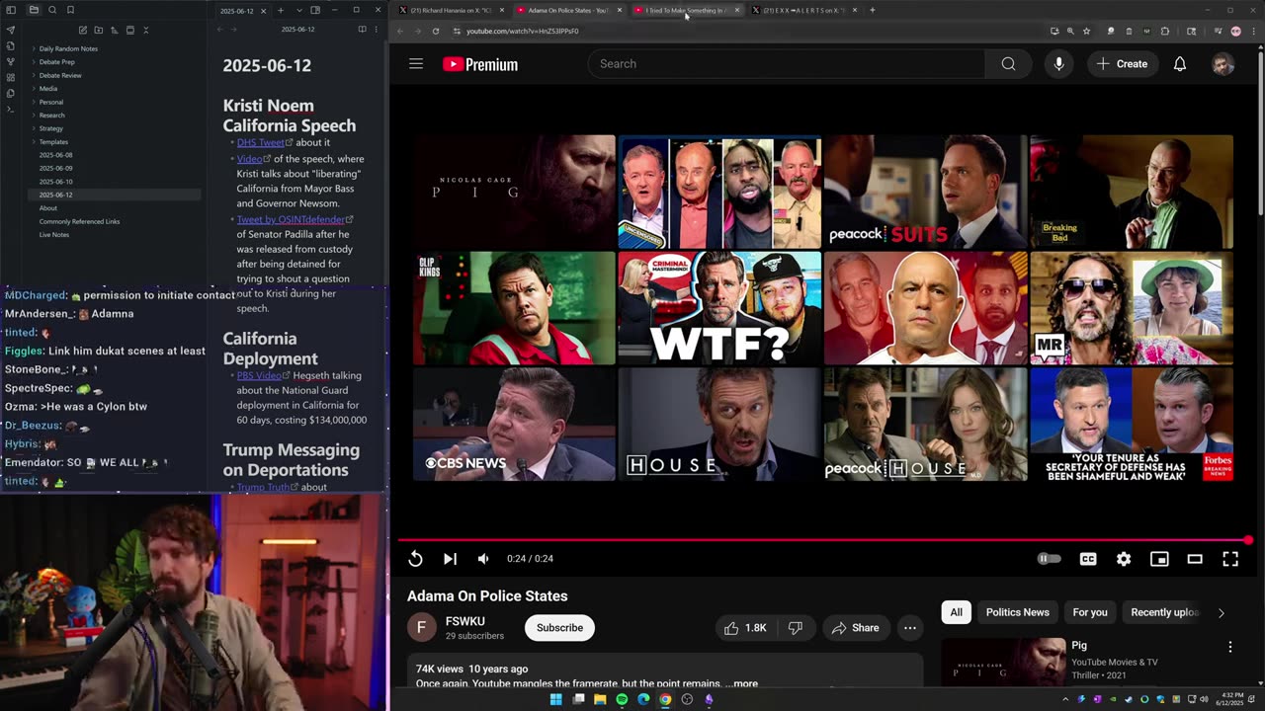
Task: Open the YouTube account avatar menu
Action: pyautogui.click(x=1223, y=64)
